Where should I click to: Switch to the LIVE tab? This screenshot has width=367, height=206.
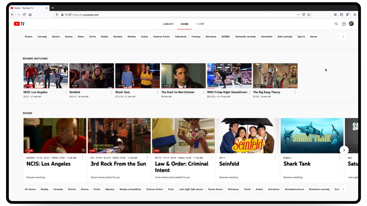(x=200, y=24)
